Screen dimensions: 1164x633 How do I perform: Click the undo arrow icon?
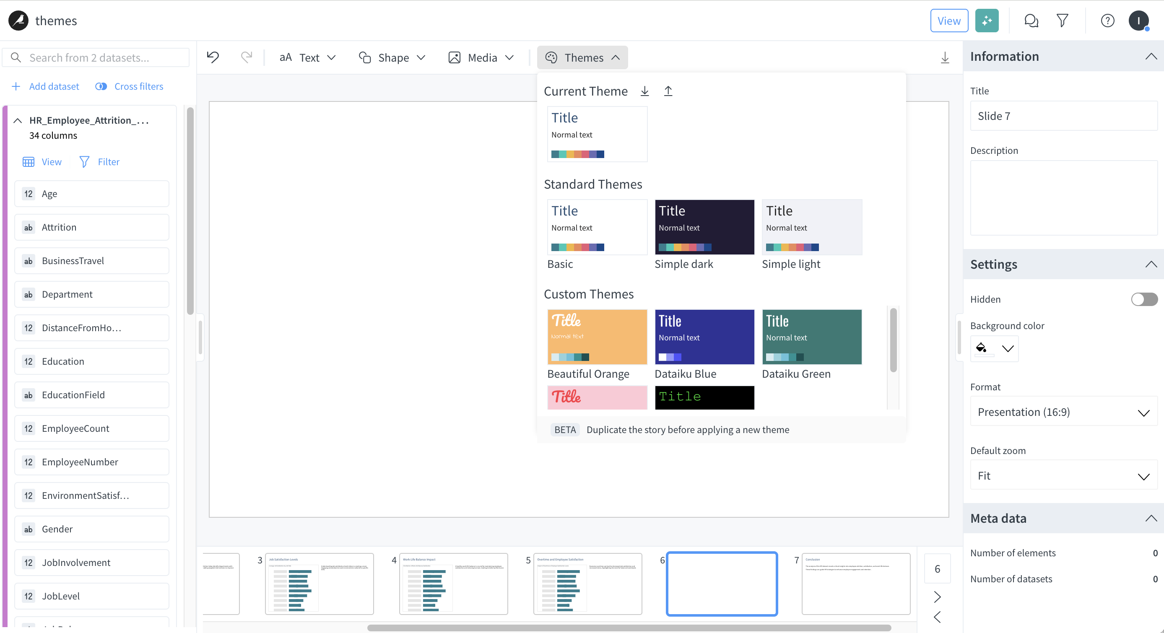coord(213,57)
